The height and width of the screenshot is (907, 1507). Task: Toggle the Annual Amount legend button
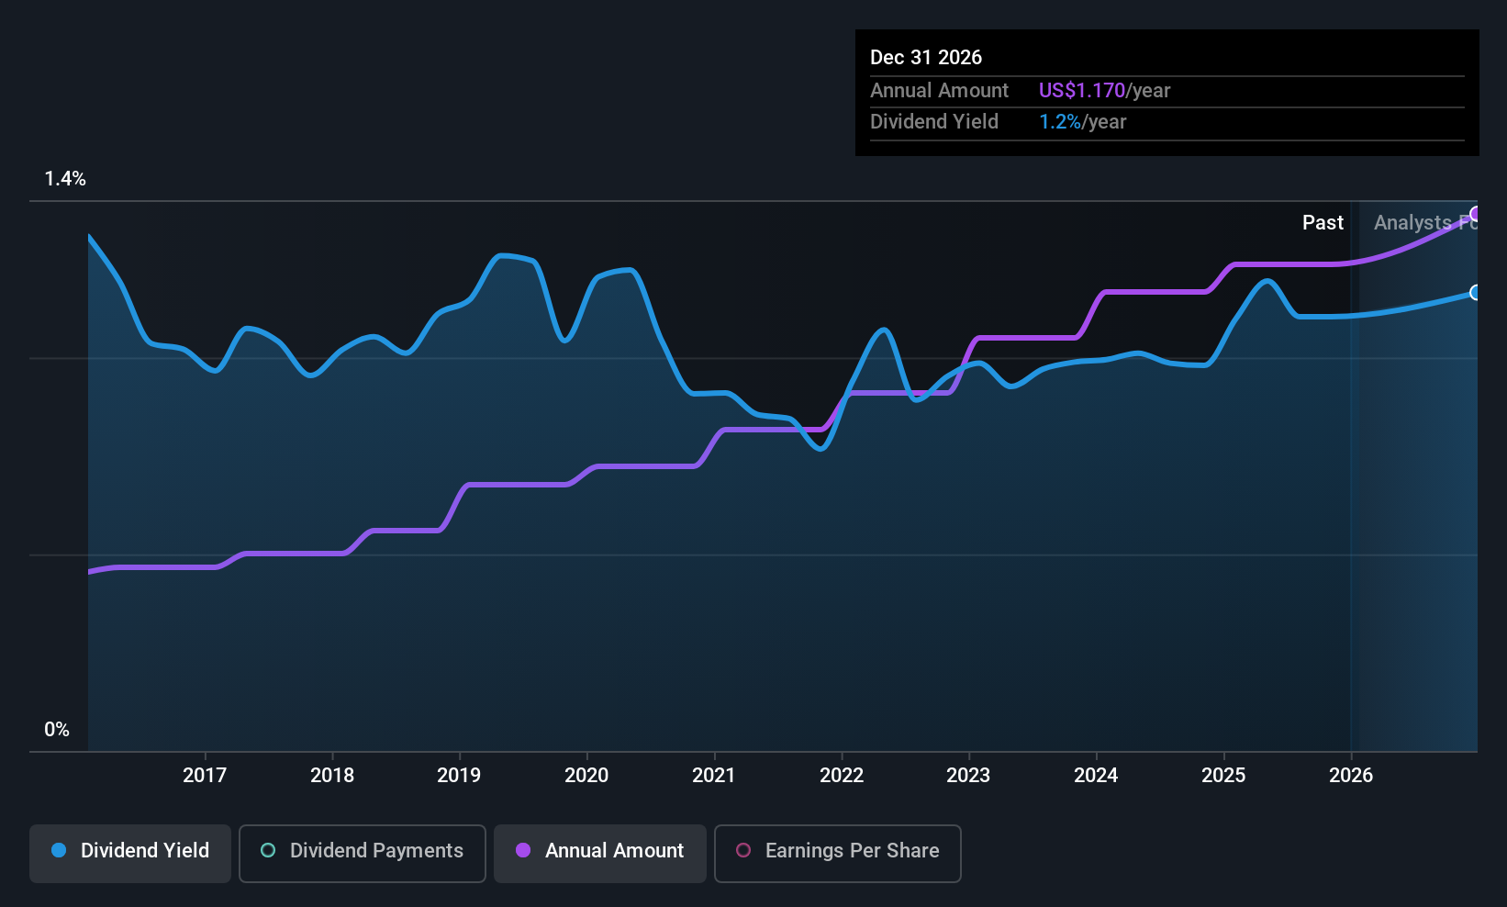(600, 854)
